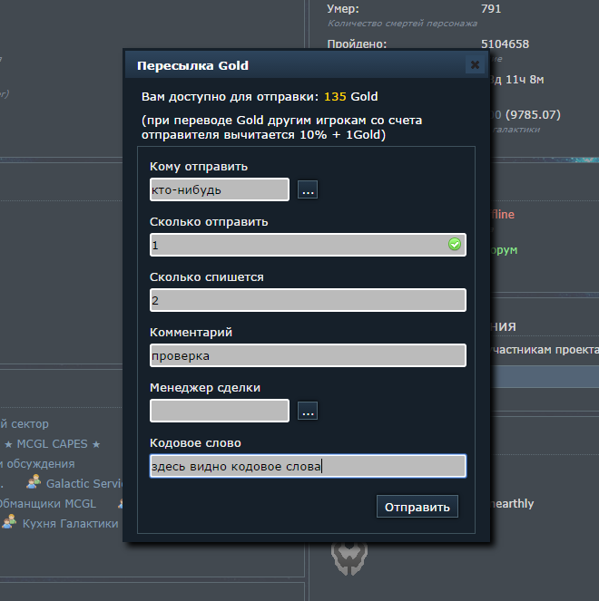Focus the Кому отправить input field

point(219,190)
